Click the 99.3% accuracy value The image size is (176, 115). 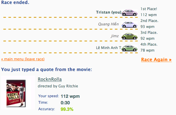coord(67,109)
